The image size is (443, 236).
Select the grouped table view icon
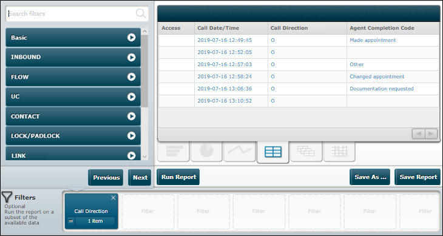[x=306, y=152]
